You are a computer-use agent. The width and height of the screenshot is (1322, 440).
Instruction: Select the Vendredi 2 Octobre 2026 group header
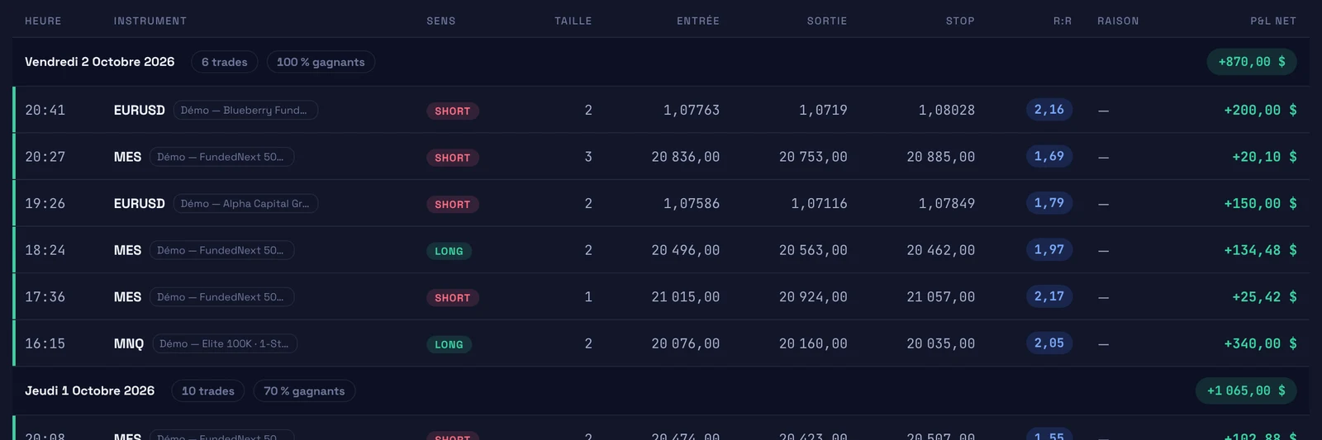point(661,62)
